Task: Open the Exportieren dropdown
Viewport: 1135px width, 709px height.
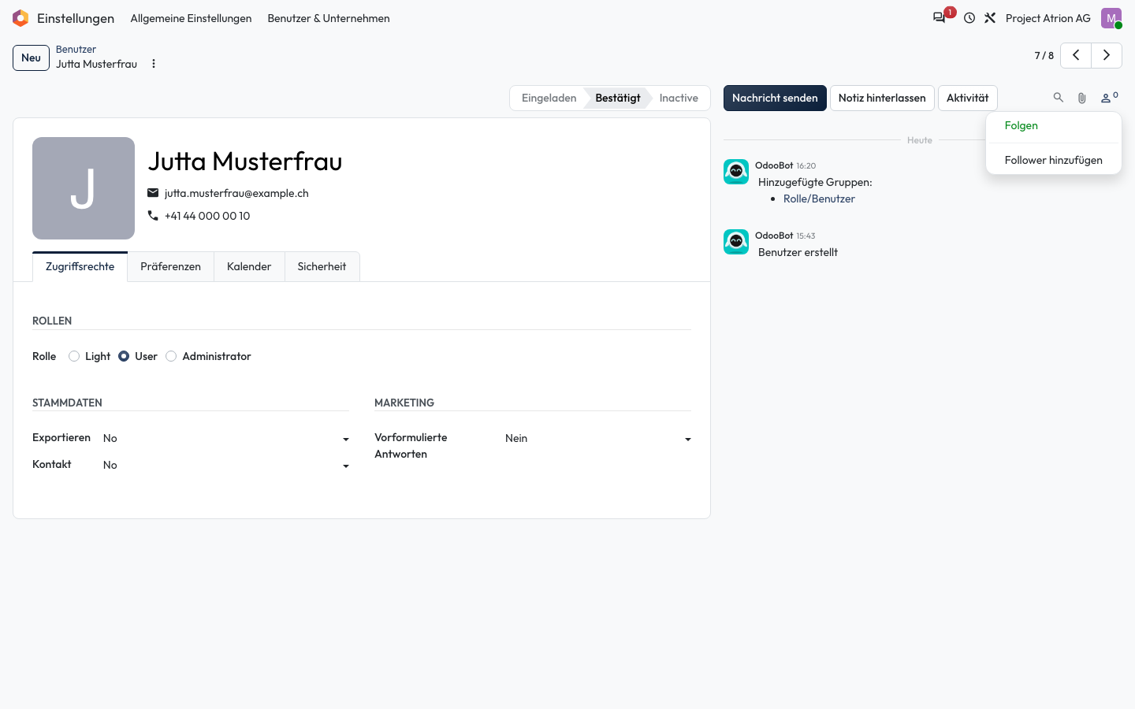Action: (x=226, y=439)
